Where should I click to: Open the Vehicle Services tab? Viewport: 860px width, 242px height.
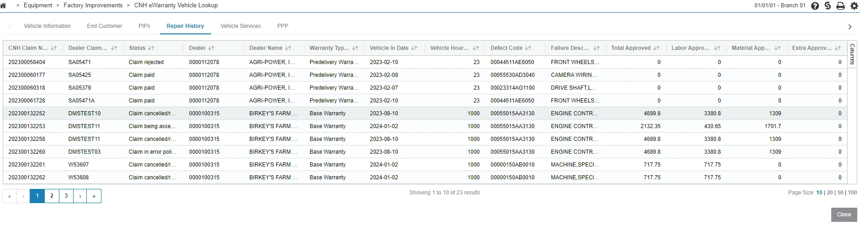click(240, 26)
